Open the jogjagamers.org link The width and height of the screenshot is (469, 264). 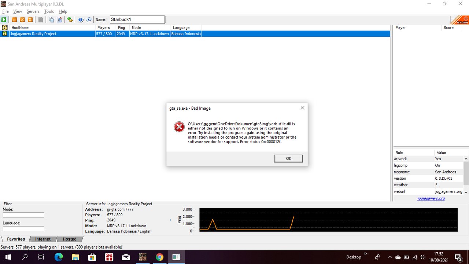[x=431, y=198]
